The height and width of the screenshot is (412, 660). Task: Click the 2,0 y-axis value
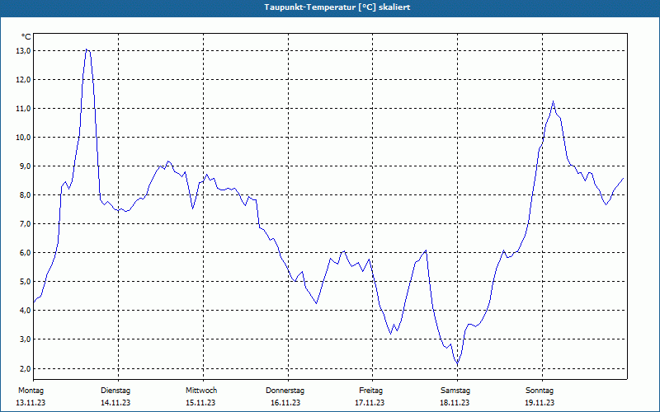(x=25, y=368)
